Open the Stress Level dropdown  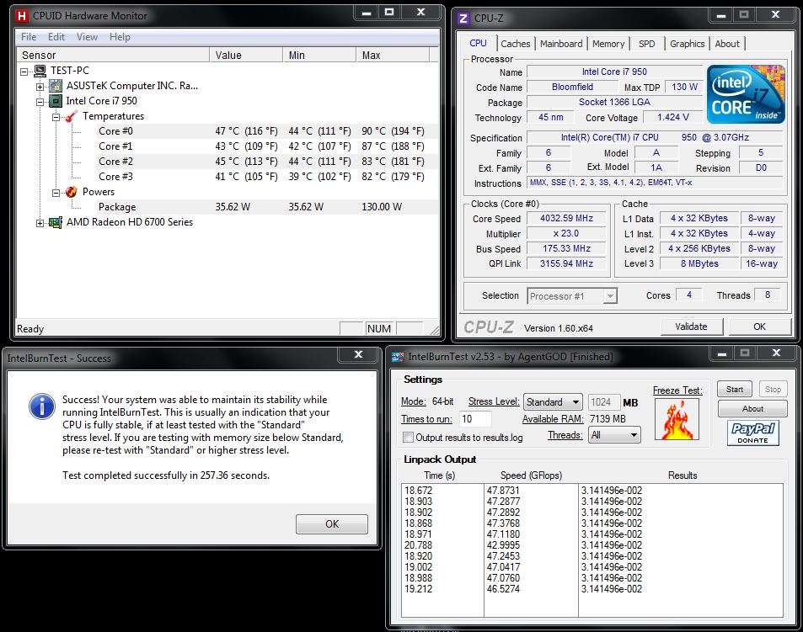click(553, 402)
